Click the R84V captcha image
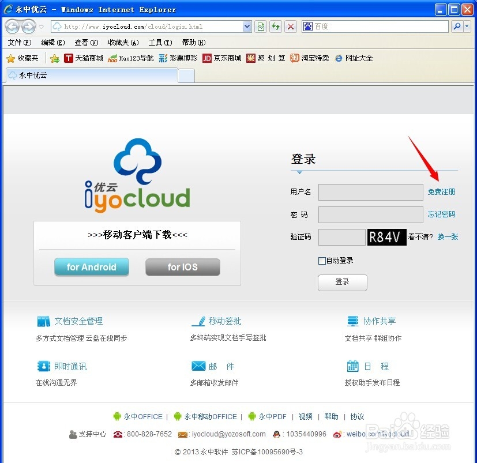Image resolution: width=477 pixels, height=463 pixels. tap(386, 237)
